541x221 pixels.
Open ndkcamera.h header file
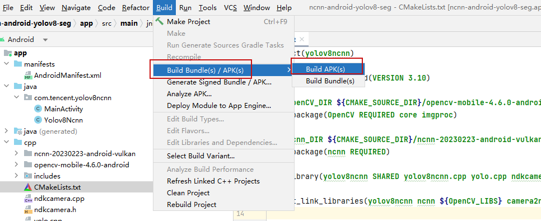pyautogui.click(x=55, y=210)
